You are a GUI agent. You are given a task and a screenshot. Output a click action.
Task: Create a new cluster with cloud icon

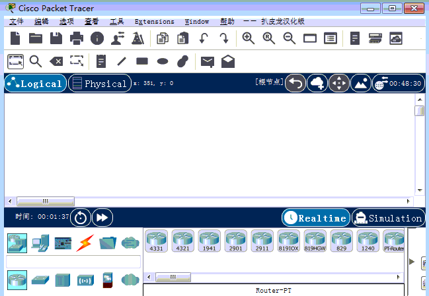point(317,83)
